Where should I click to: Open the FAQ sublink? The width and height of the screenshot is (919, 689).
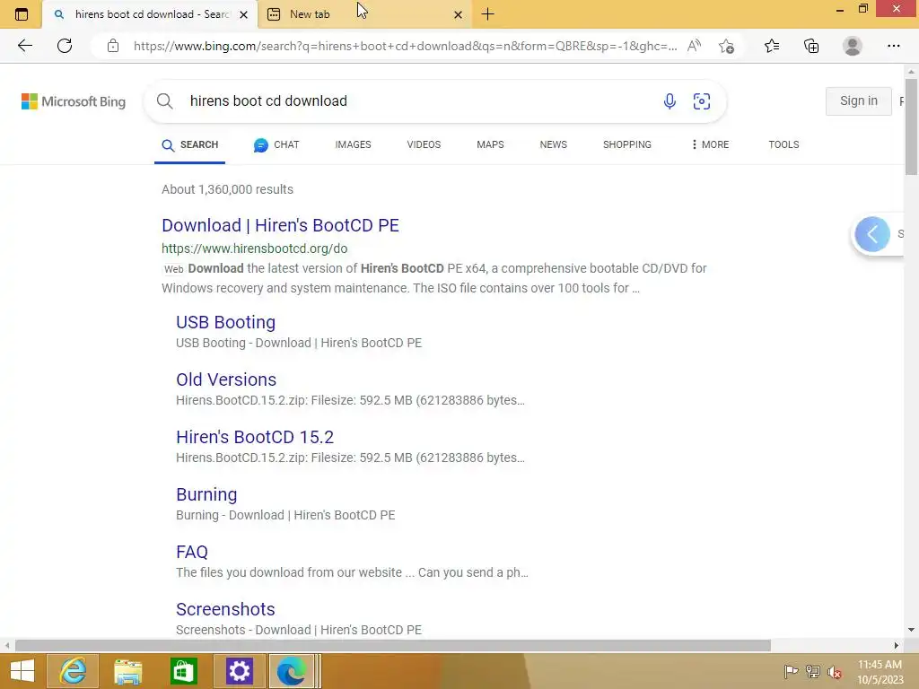[192, 552]
